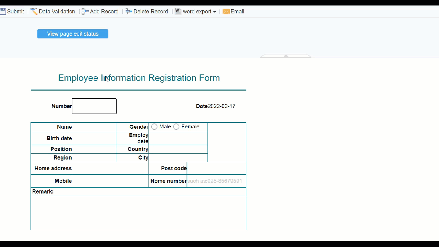439x247 pixels.
Task: Click the Email envelope icon
Action: [226, 12]
